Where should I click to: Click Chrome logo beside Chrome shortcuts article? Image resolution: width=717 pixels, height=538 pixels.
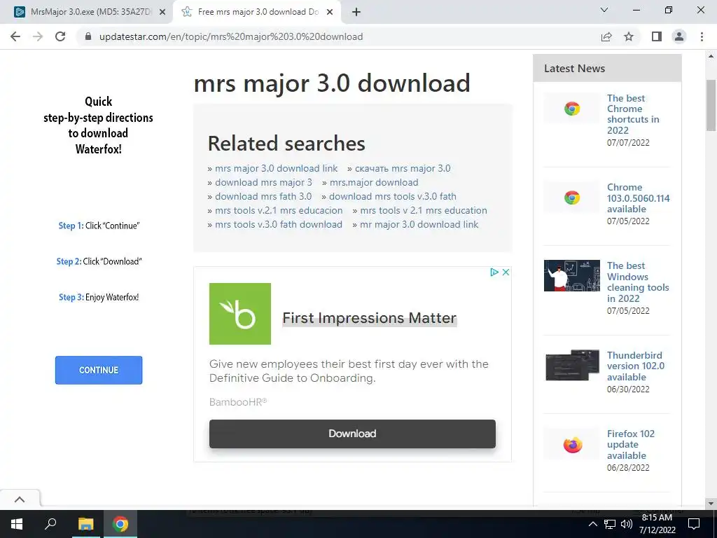(572, 109)
